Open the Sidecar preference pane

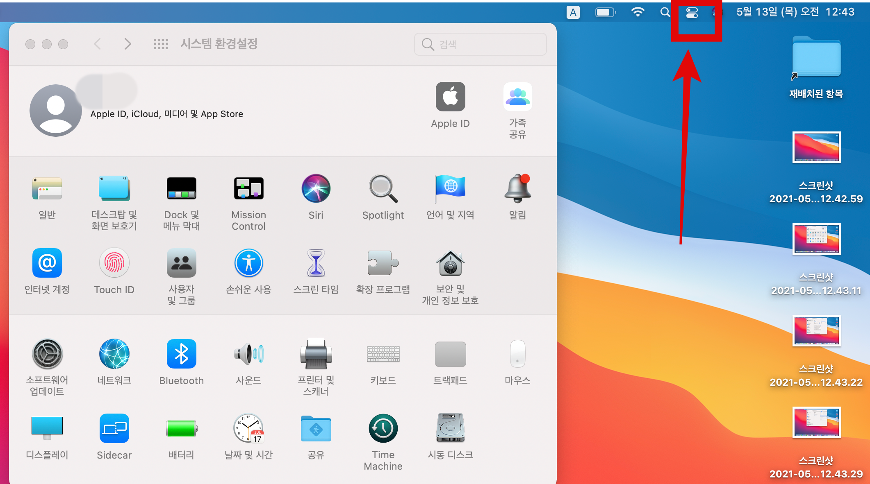[x=114, y=429]
